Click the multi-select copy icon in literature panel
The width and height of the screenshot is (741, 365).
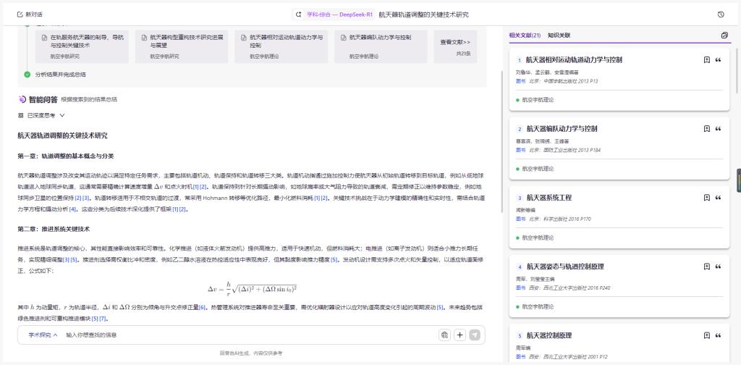coord(725,35)
